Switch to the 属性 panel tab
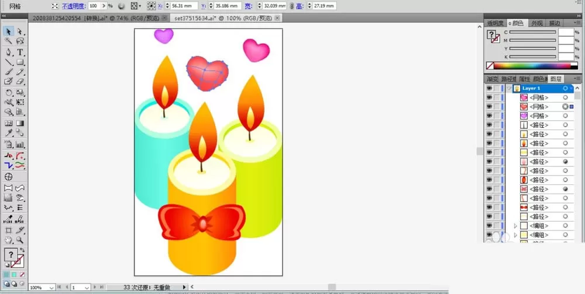Viewport: 585px width, 294px height. coord(524,79)
